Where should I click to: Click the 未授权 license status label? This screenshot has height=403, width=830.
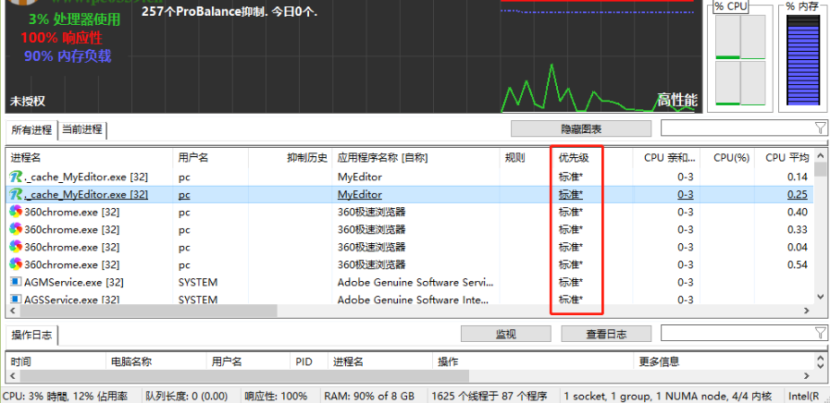point(28,101)
